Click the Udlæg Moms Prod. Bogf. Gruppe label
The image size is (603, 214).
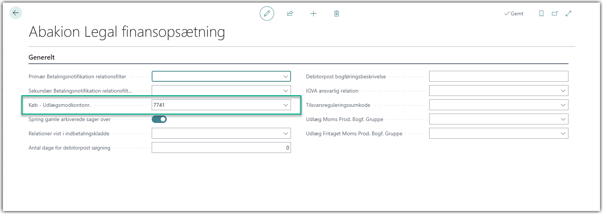click(x=345, y=119)
